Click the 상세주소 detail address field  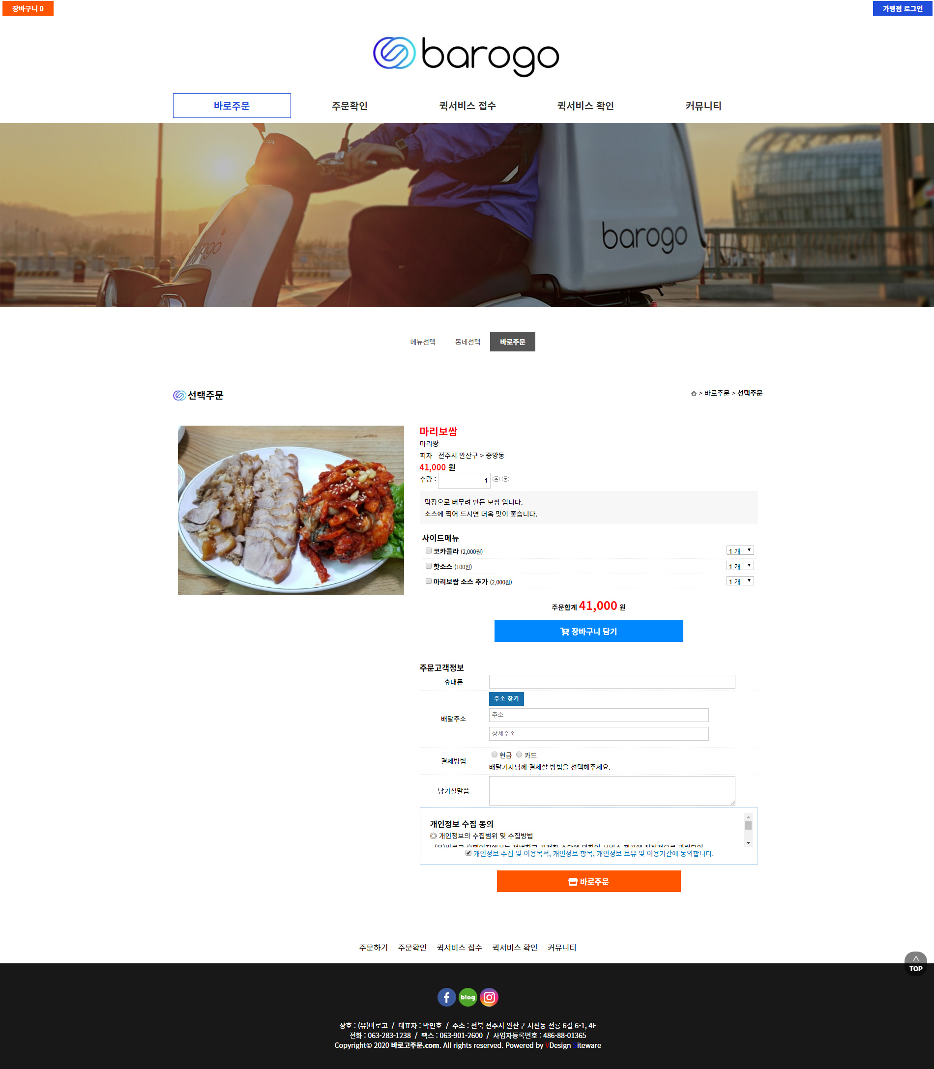point(599,734)
